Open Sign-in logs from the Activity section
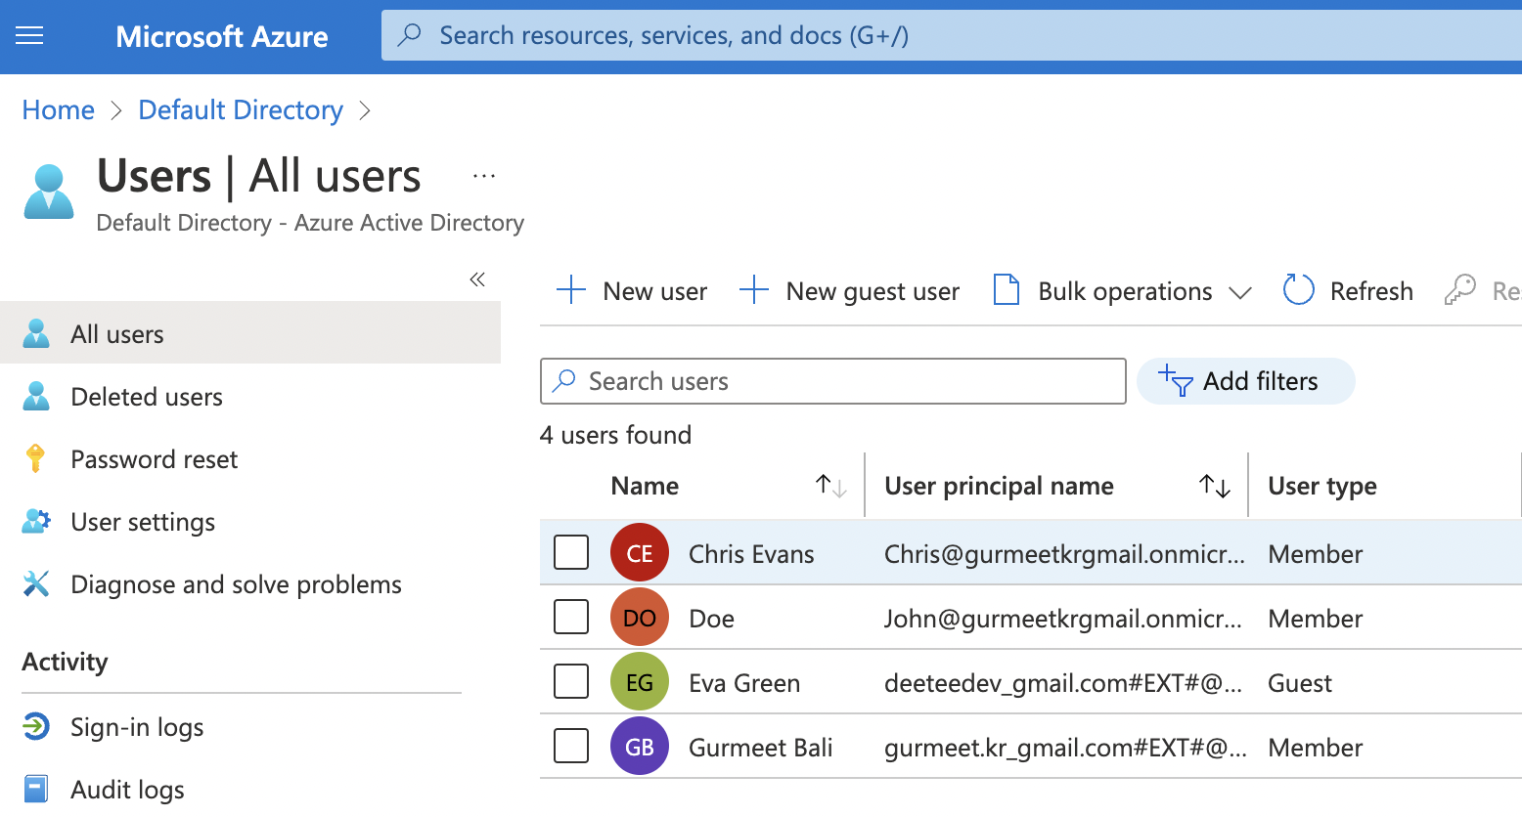 click(136, 727)
